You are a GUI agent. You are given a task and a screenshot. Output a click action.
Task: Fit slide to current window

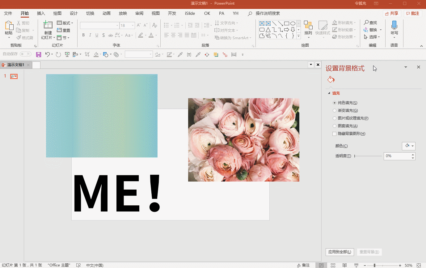click(419, 265)
